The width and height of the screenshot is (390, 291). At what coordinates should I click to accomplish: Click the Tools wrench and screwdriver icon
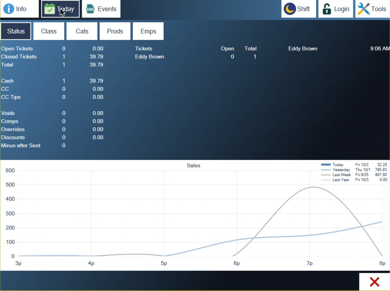364,9
